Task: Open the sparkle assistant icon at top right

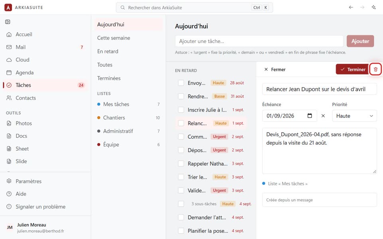Action: 373,7
